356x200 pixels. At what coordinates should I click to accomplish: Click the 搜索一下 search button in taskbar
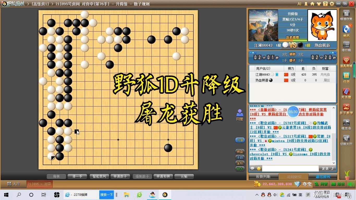106,195
